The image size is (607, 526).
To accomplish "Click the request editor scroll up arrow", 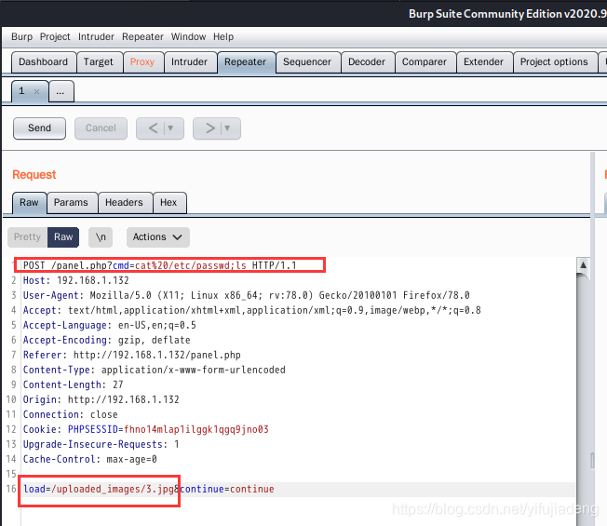I will pos(583,265).
